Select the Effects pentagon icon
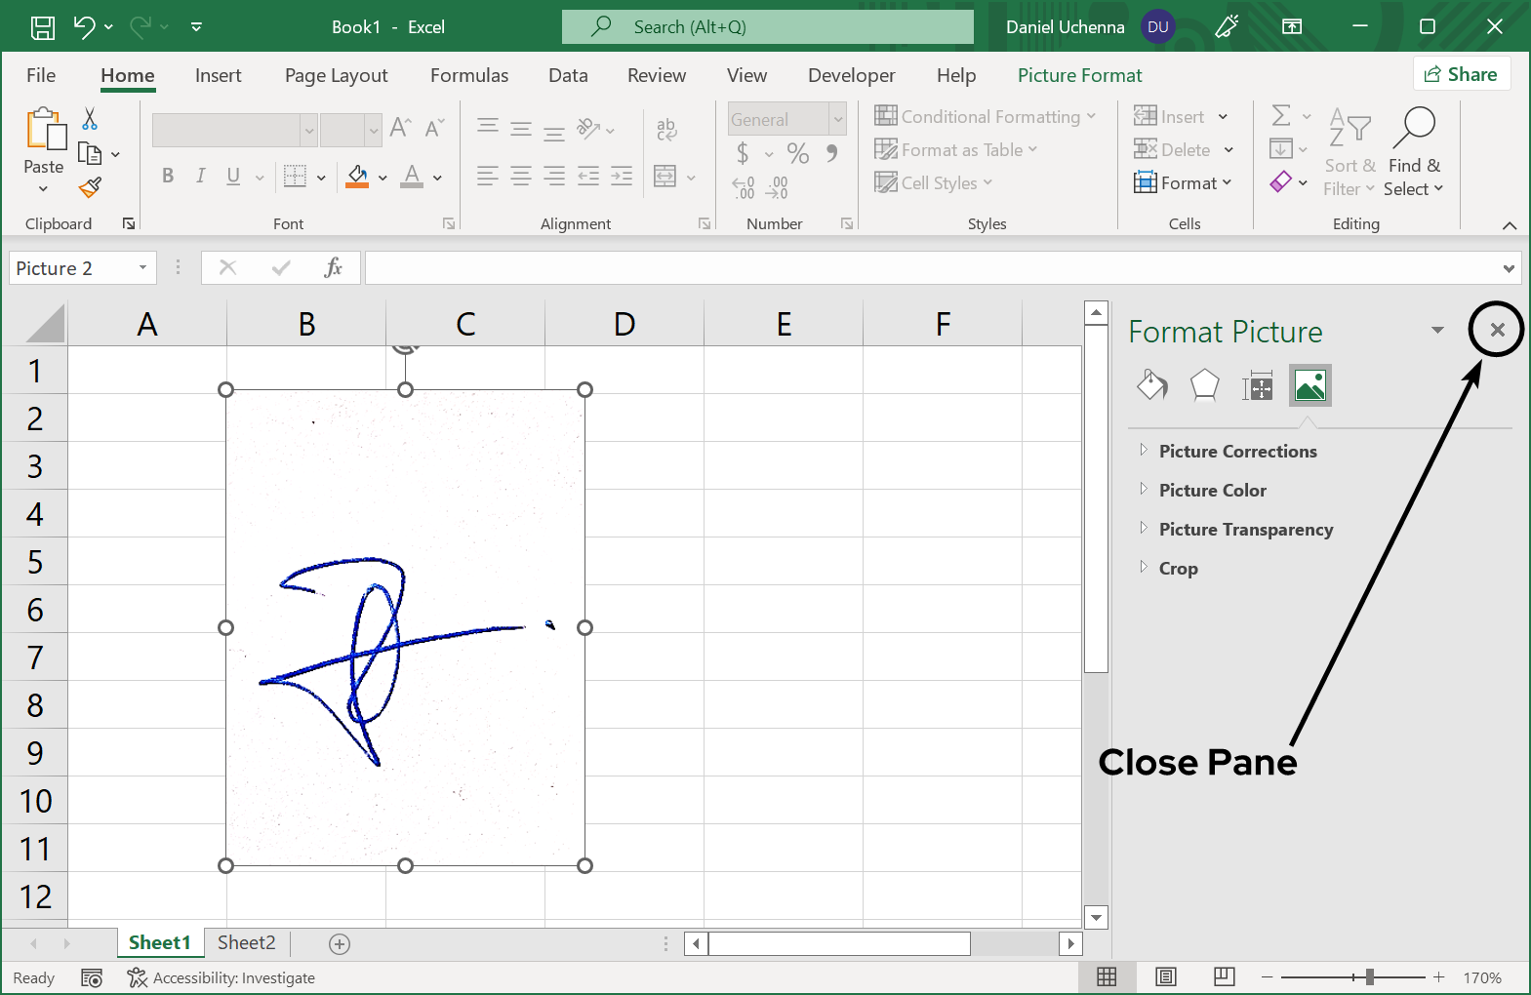This screenshot has height=995, width=1531. pos(1204,386)
